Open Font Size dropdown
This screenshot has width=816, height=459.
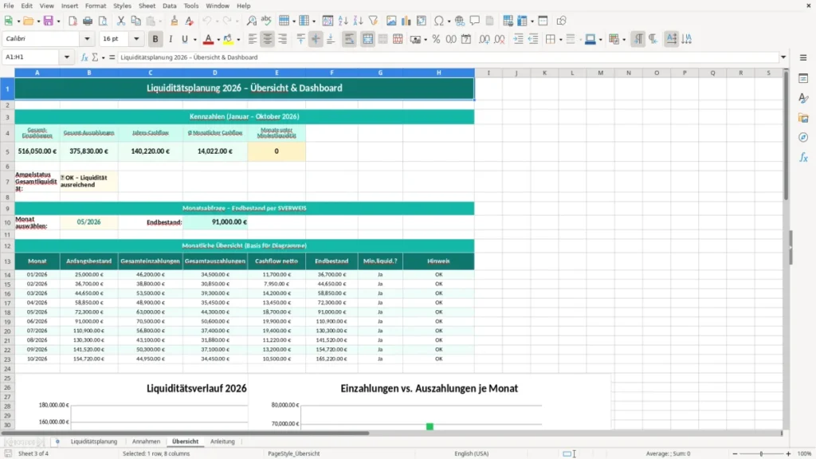[x=136, y=38]
